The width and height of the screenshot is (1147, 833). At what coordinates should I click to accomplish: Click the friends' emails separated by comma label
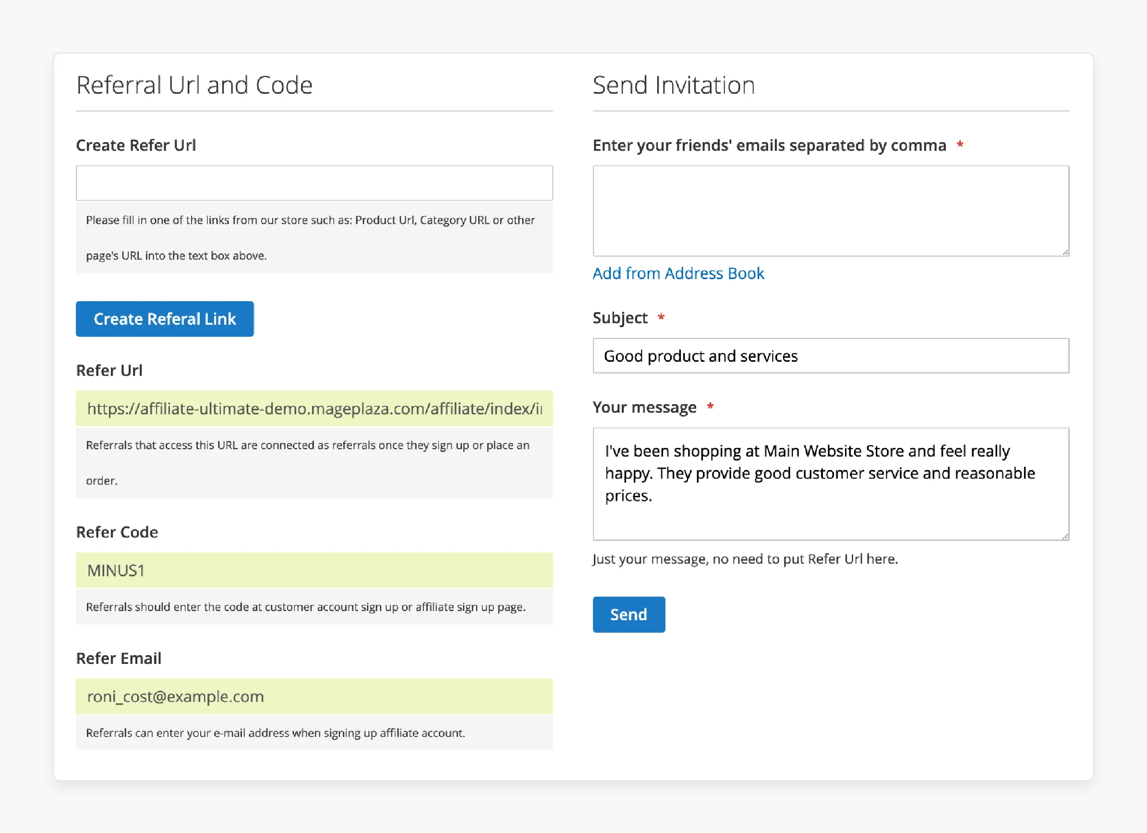click(x=769, y=146)
